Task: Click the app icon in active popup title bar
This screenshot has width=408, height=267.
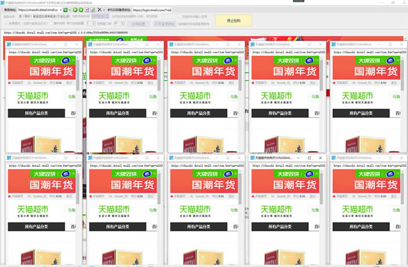Action: pos(252,158)
